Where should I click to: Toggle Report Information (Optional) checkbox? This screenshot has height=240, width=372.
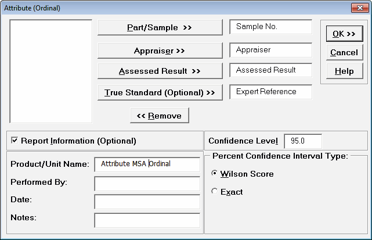15,141
